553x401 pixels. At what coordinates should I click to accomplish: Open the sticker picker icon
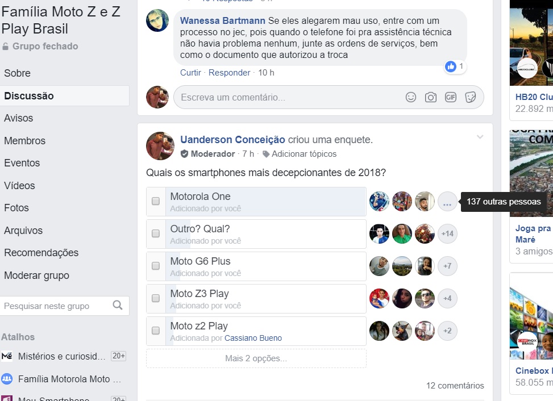coord(471,97)
